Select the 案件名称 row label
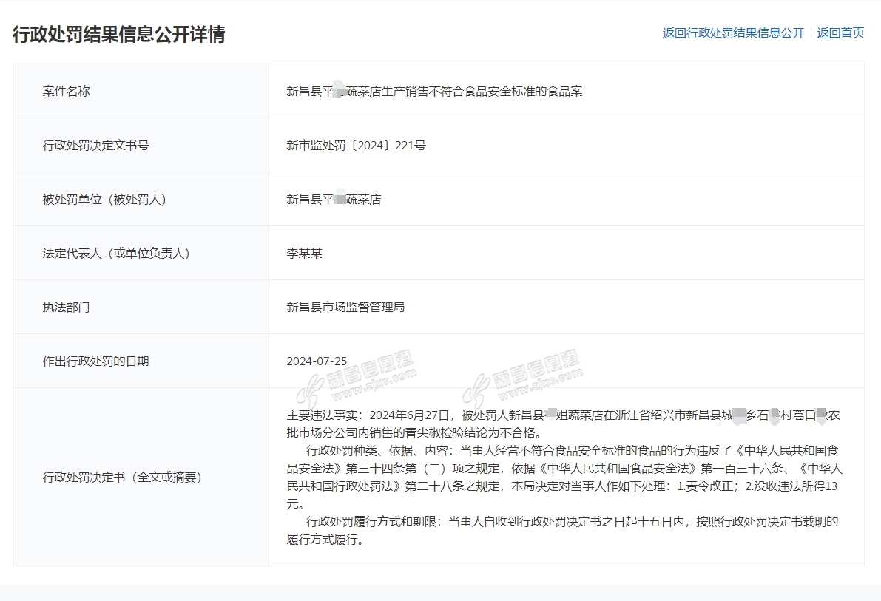 tap(67, 91)
